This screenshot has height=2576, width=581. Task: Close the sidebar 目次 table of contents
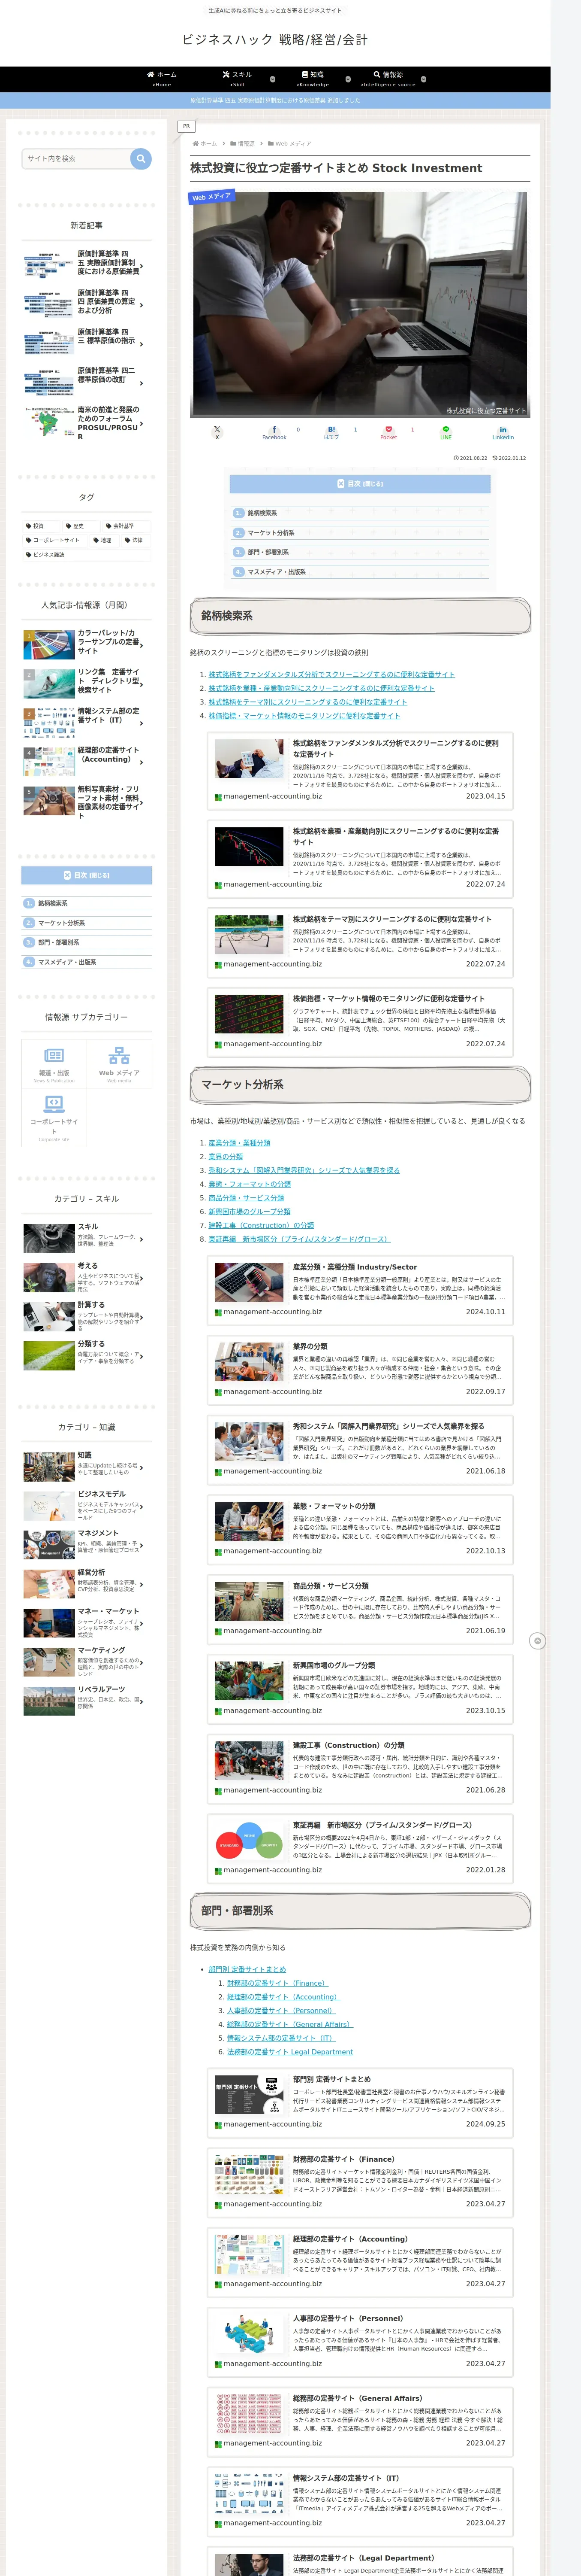[x=87, y=875]
